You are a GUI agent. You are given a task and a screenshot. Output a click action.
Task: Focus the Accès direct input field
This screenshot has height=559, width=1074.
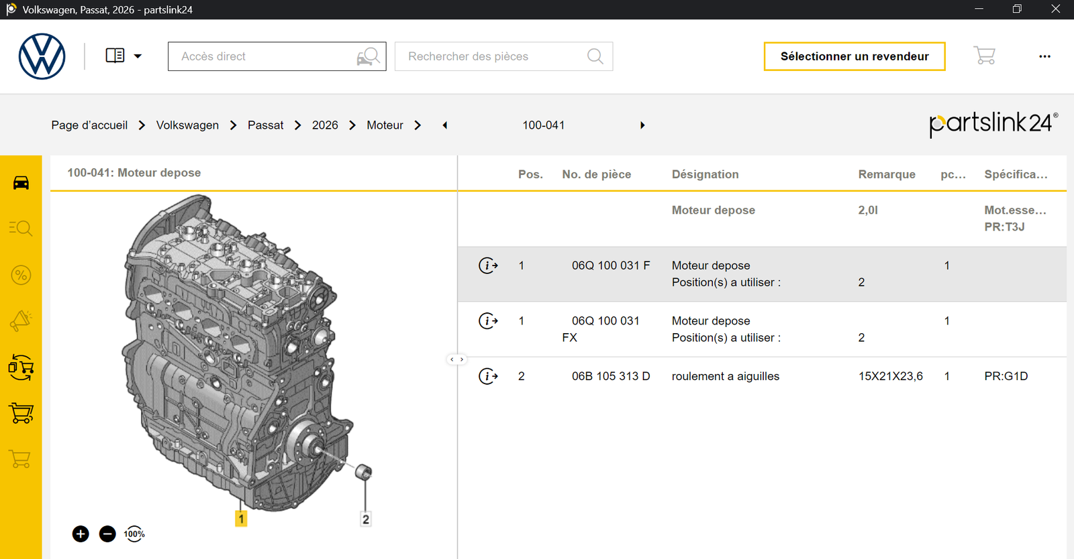(x=277, y=56)
